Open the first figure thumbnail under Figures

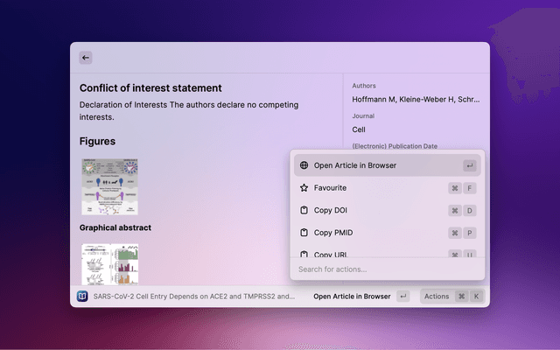109,186
